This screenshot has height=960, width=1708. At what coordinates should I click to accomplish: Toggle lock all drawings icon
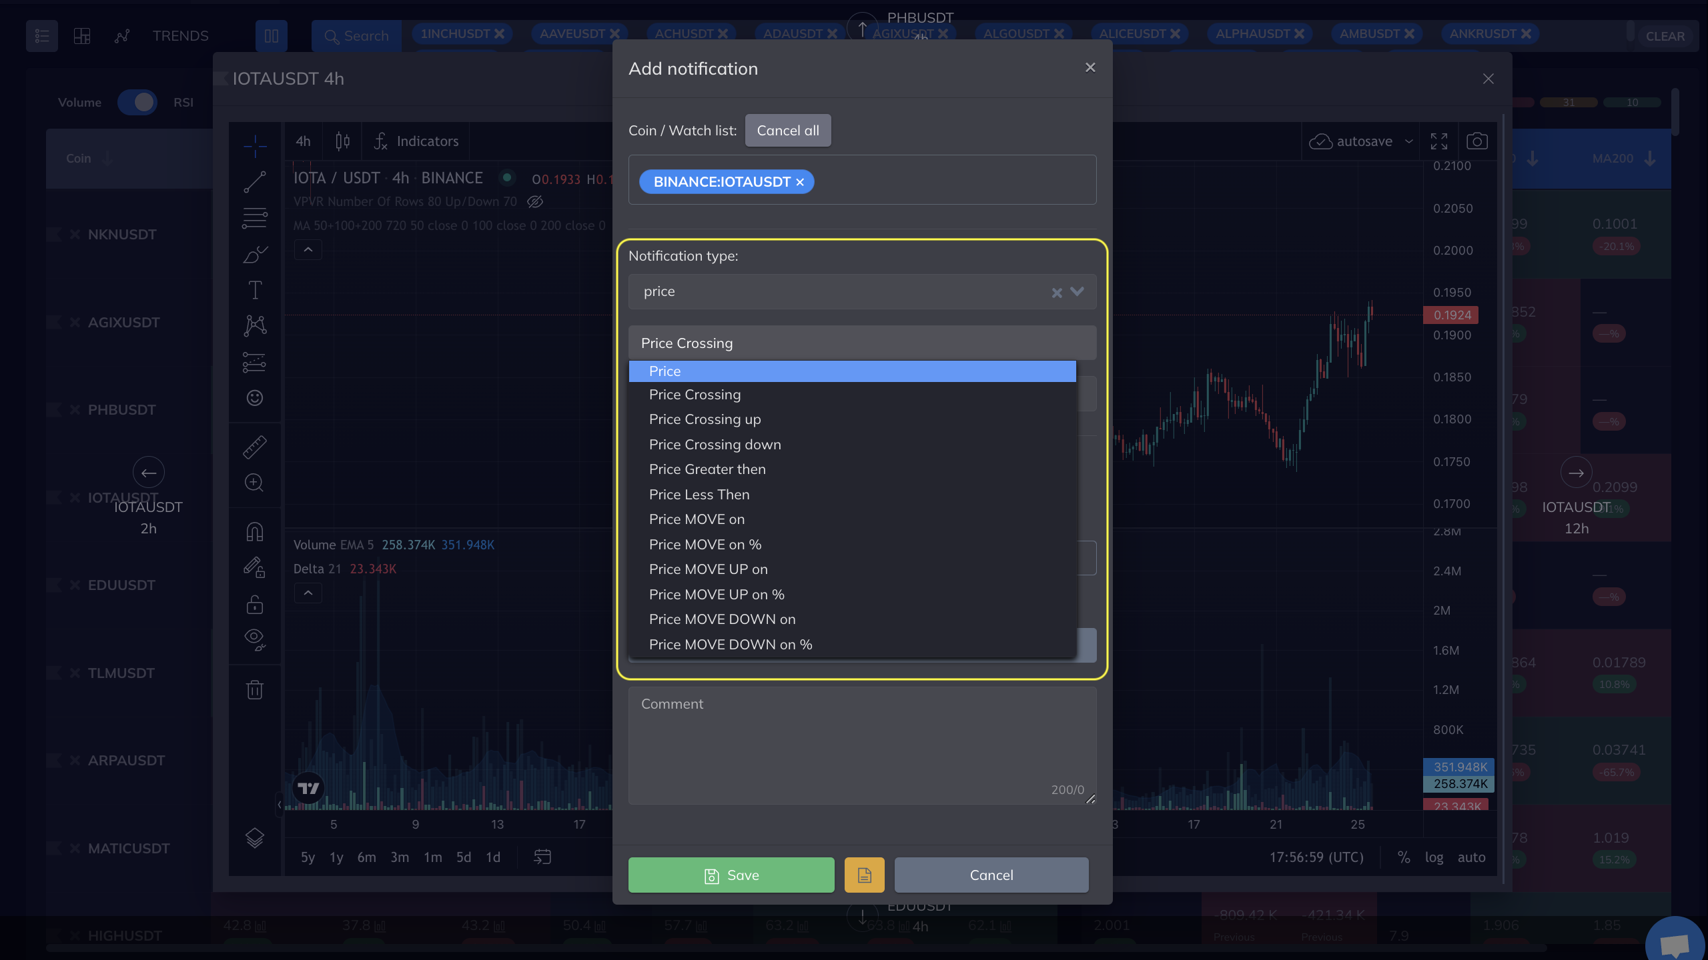pos(255,604)
